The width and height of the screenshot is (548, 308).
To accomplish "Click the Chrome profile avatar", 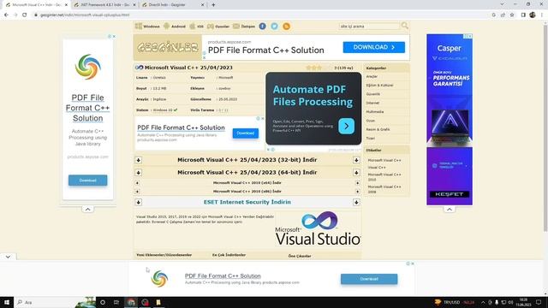I will click(x=533, y=15).
